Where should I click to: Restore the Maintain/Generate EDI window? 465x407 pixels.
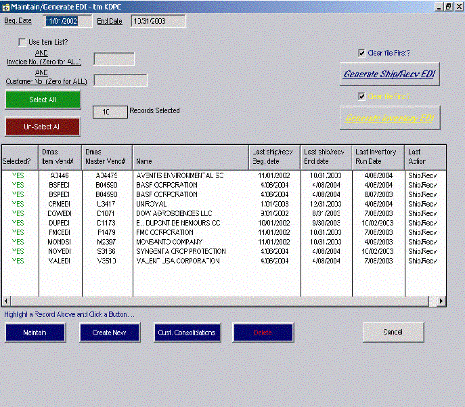448,7
